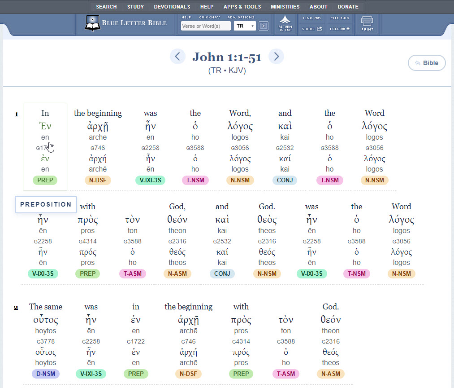Click the Link chain icon
The image size is (454, 388).
click(x=318, y=18)
